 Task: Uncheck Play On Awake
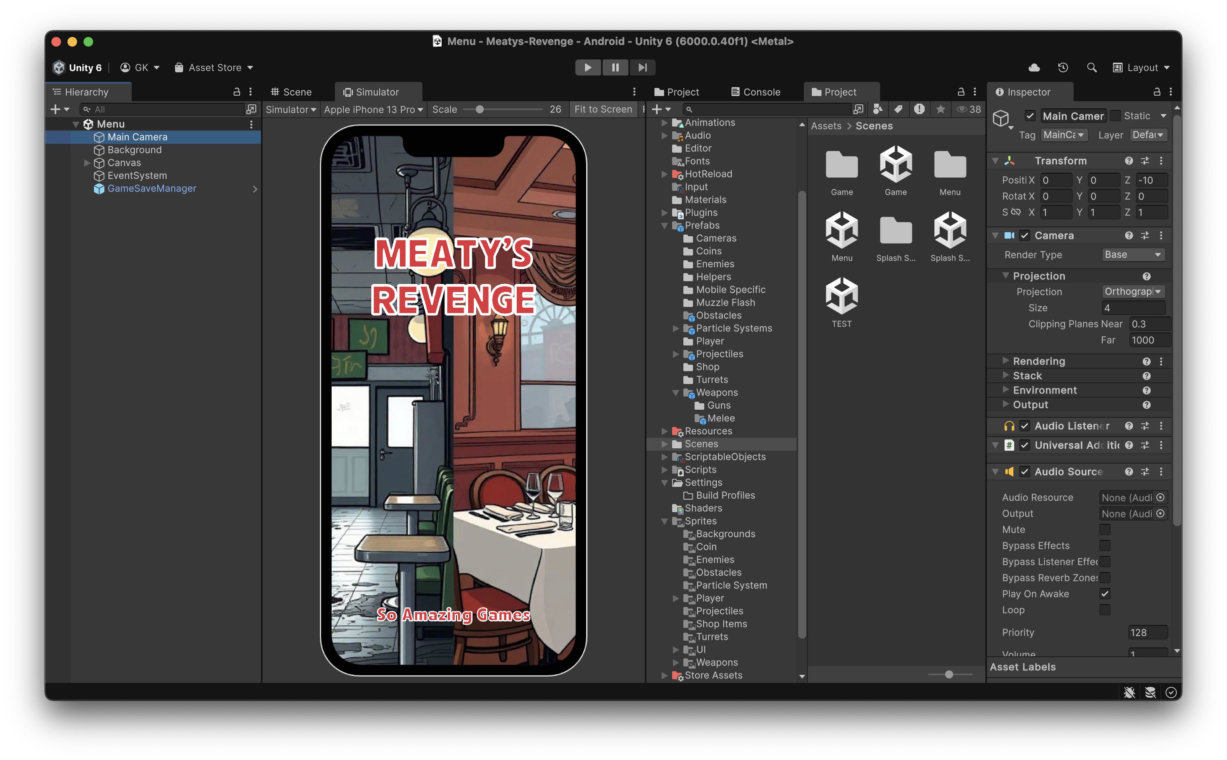pyautogui.click(x=1105, y=594)
